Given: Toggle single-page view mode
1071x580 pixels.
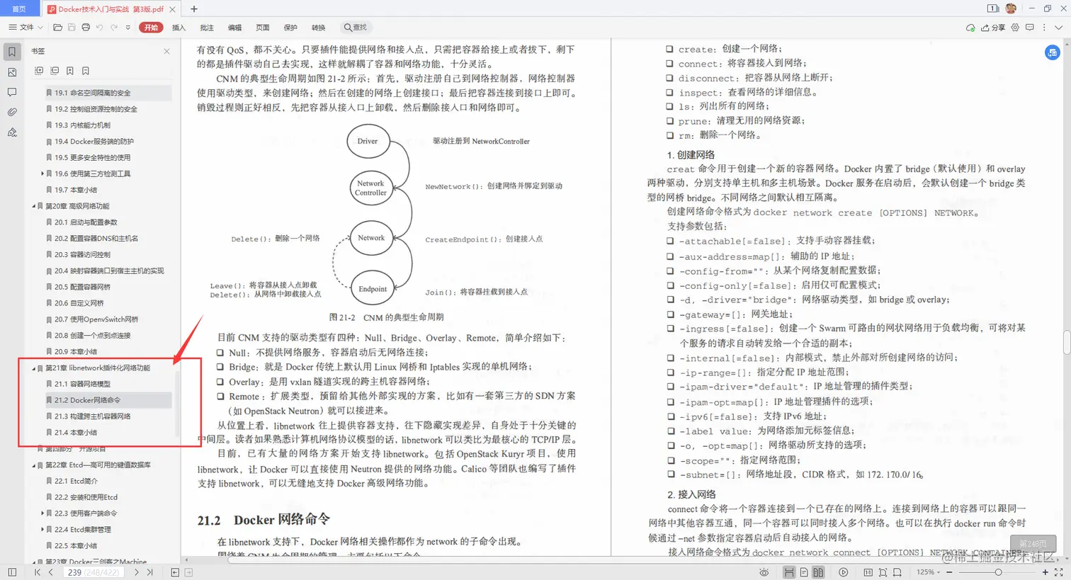Looking at the screenshot, I should tap(803, 572).
